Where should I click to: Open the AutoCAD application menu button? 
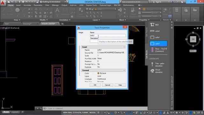3,3
